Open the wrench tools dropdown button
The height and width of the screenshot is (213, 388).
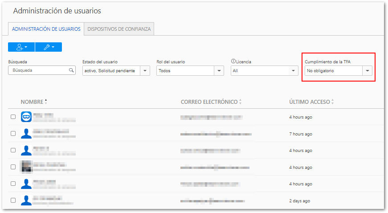[x=49, y=47]
